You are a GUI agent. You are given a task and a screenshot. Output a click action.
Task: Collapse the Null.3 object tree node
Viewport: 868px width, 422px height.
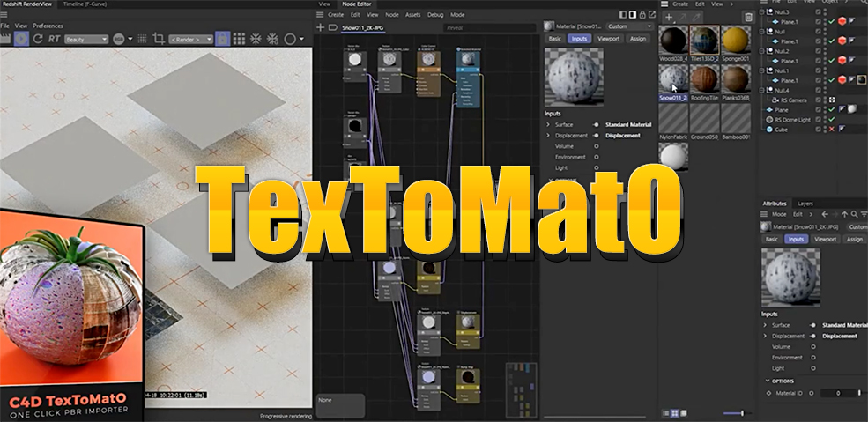[x=761, y=12]
